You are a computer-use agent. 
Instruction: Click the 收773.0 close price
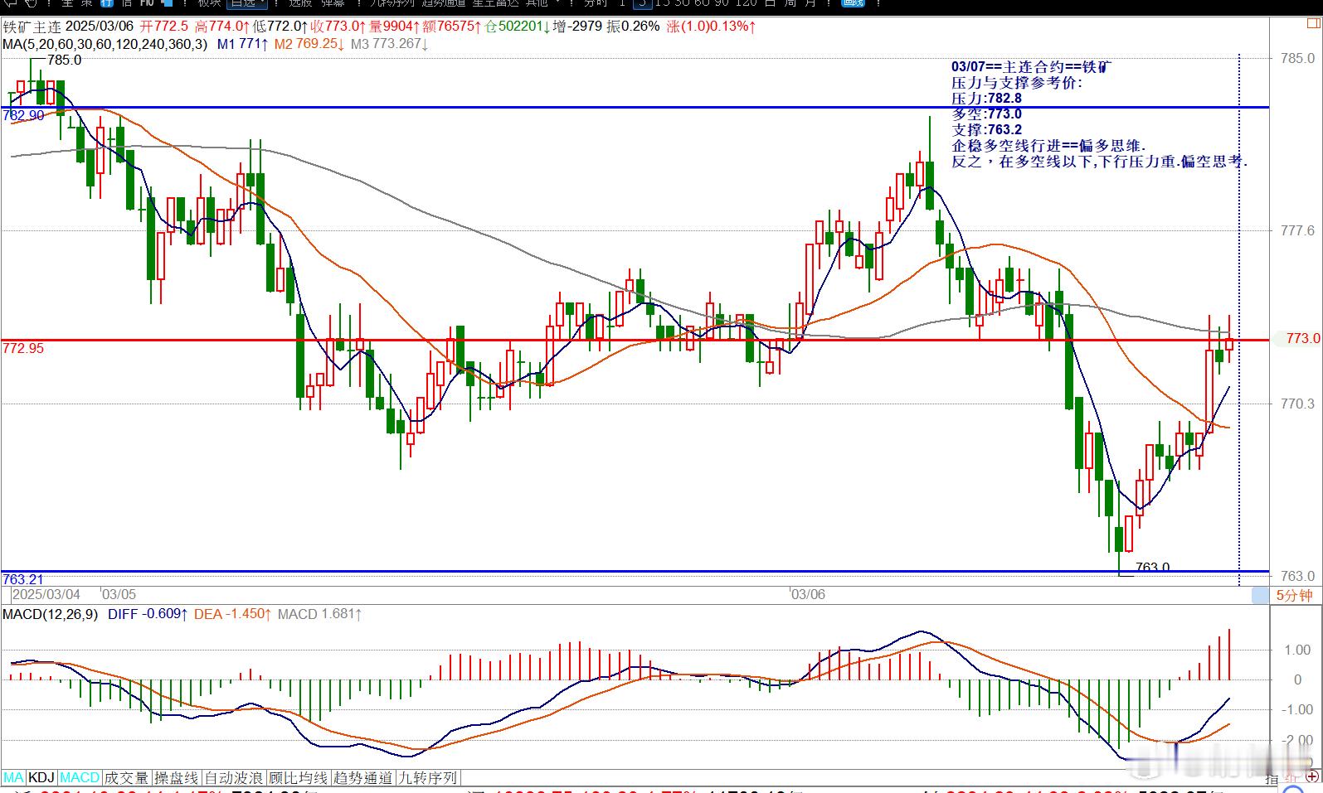coord(338,27)
